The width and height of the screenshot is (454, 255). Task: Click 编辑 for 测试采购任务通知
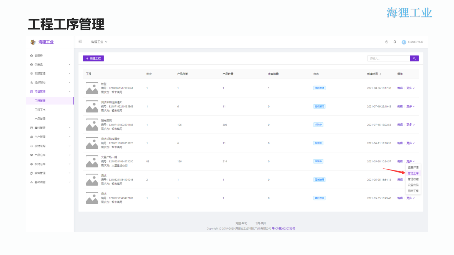coord(400,106)
